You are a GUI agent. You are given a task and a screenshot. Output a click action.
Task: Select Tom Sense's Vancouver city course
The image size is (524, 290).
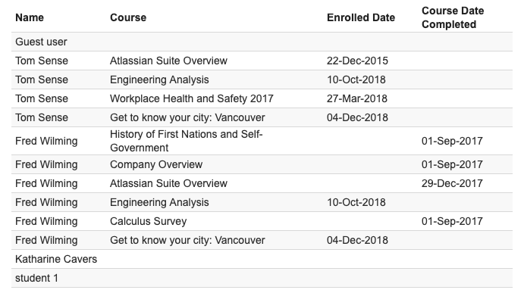click(187, 117)
